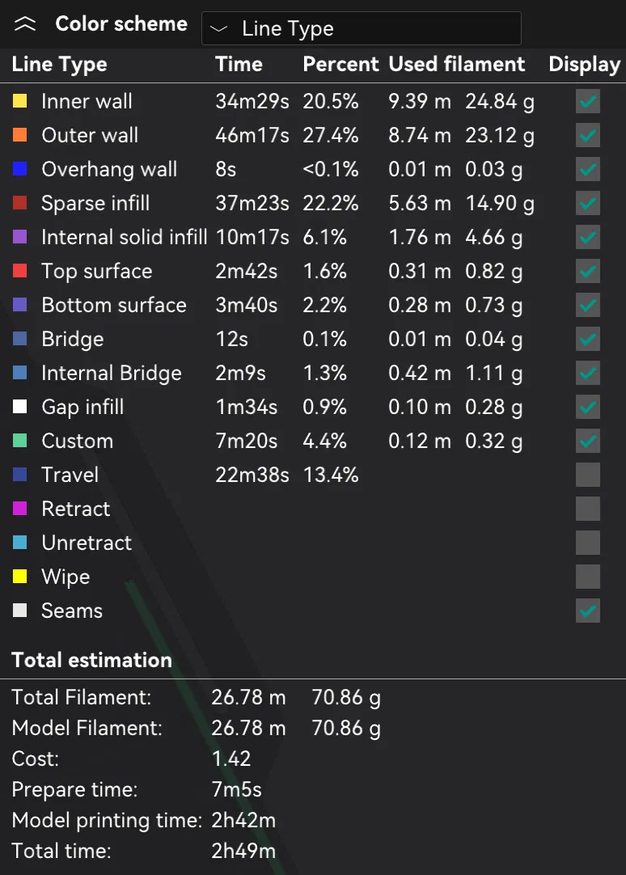
Task: Show Retract moves in preview
Action: tap(588, 509)
